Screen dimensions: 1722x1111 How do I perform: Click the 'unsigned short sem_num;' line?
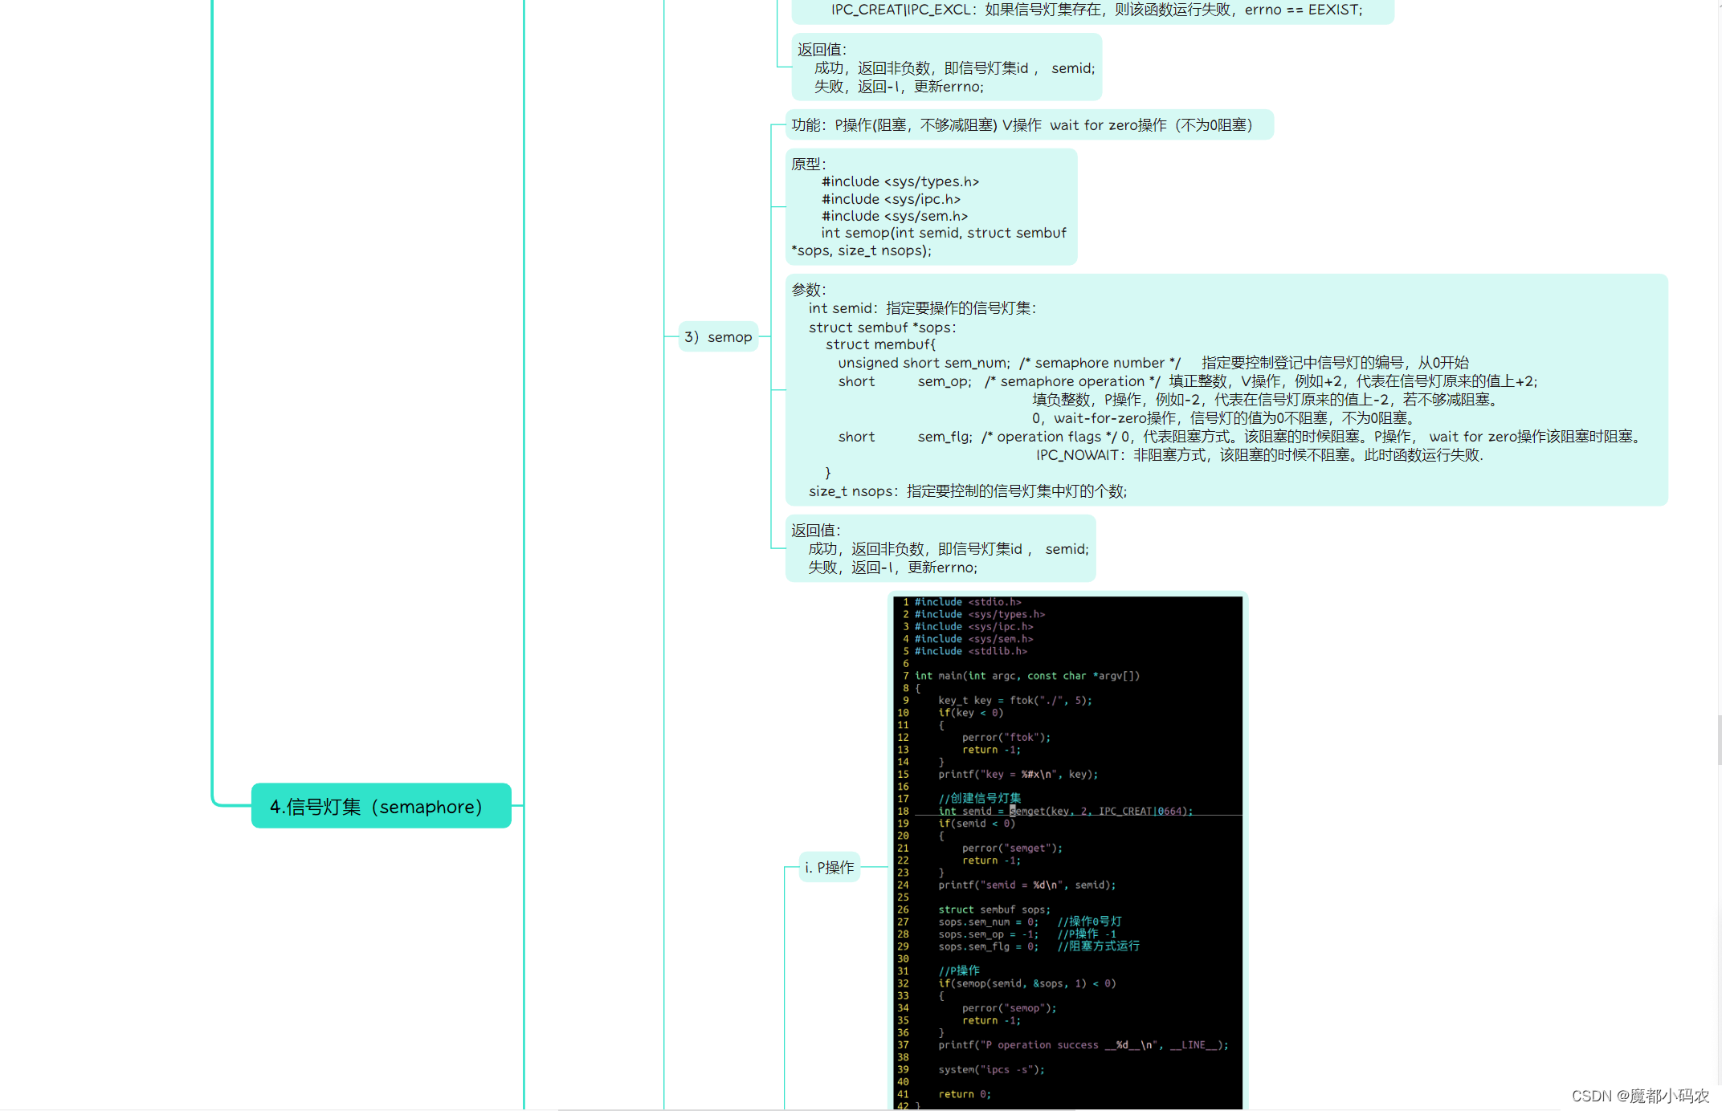1153,363
